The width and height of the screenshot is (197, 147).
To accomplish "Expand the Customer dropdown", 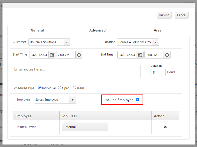I will point(67,42).
